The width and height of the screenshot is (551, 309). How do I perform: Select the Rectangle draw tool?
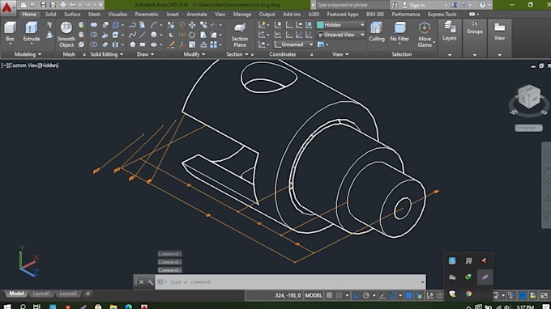[143, 44]
